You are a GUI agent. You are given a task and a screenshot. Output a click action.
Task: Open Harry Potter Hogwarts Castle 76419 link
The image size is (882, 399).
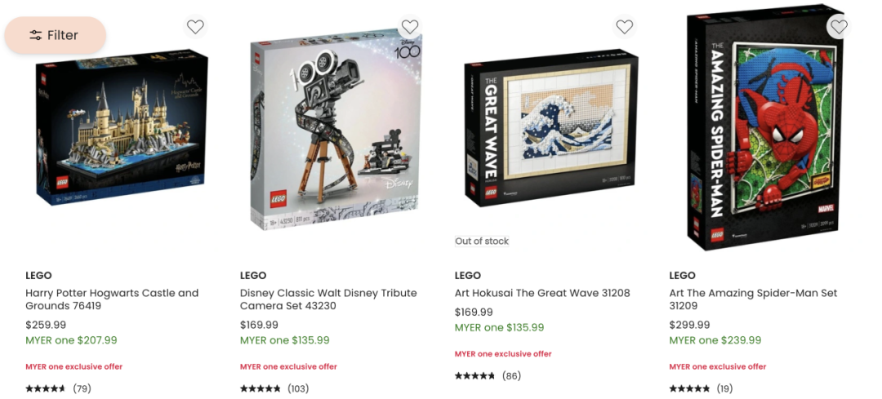pyautogui.click(x=112, y=299)
